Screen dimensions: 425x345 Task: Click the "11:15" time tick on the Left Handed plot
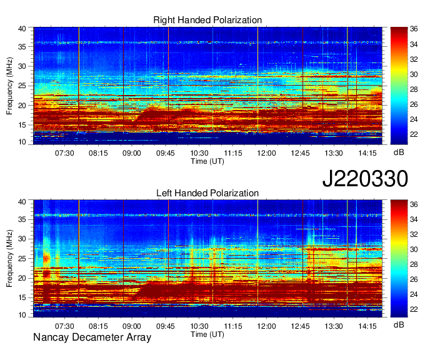tap(233, 326)
